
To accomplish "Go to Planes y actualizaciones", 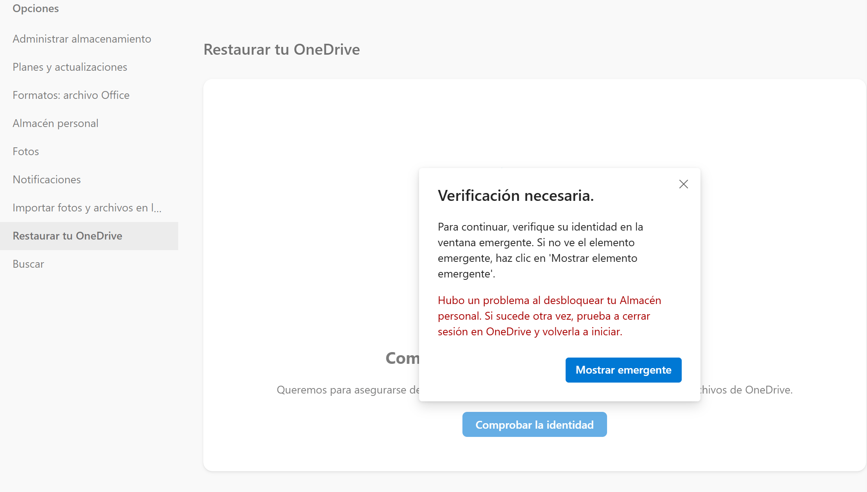I will pos(70,67).
